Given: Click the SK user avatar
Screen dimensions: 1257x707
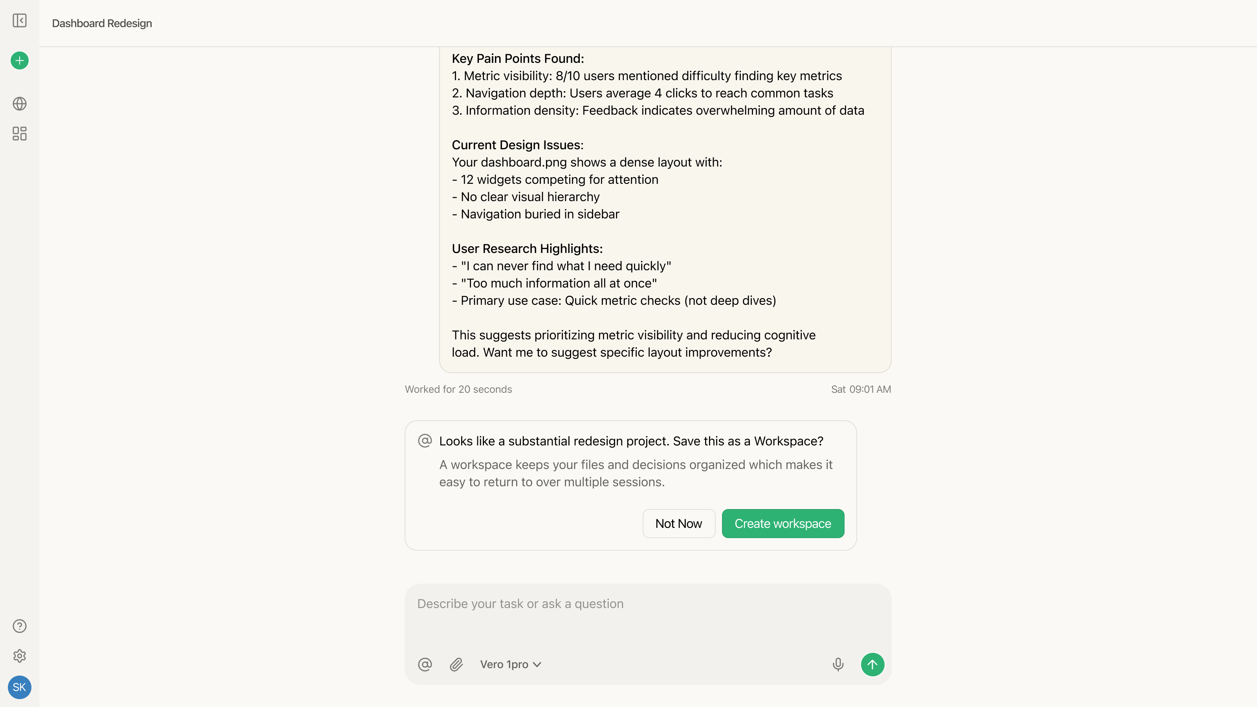Looking at the screenshot, I should pos(20,687).
